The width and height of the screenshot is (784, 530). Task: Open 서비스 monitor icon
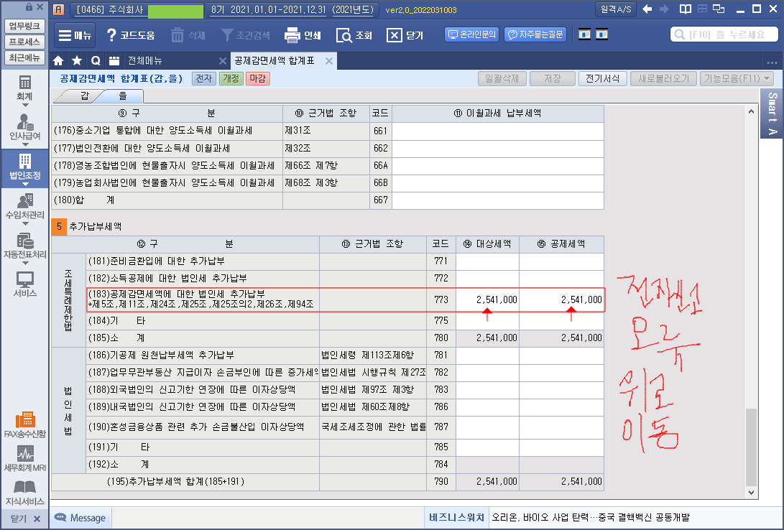click(24, 284)
